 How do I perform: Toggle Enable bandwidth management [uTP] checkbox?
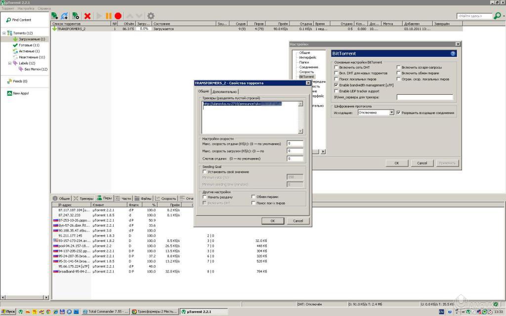click(337, 85)
